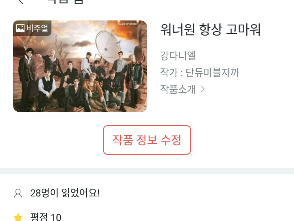Viewport: 294px width, 221px height.
Task: Tap the number 28 in the reader count
Action: tap(36, 193)
